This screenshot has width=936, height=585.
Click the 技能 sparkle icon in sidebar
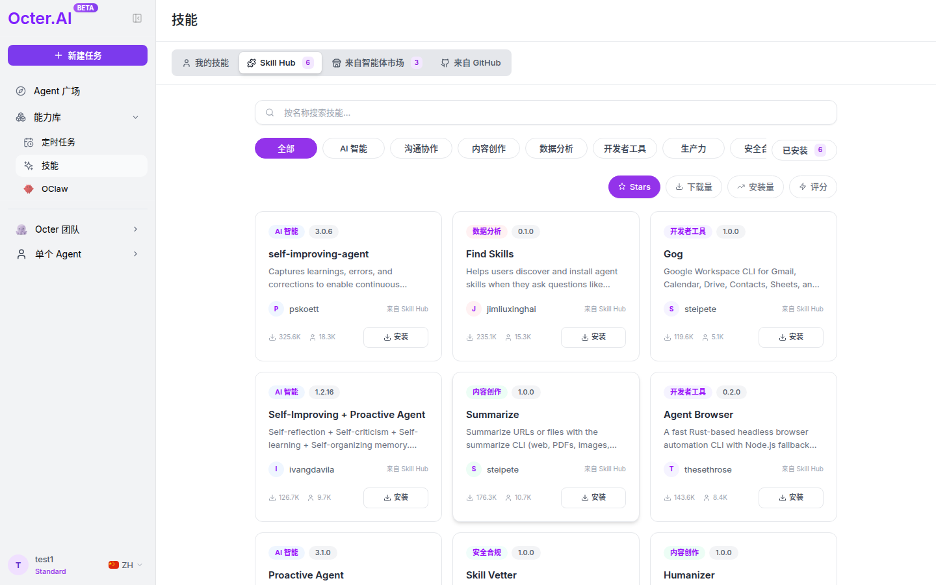pyautogui.click(x=29, y=166)
